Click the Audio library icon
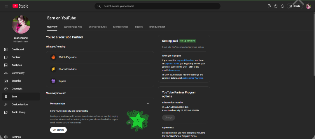This screenshot has width=315, height=139. click(x=6, y=112)
